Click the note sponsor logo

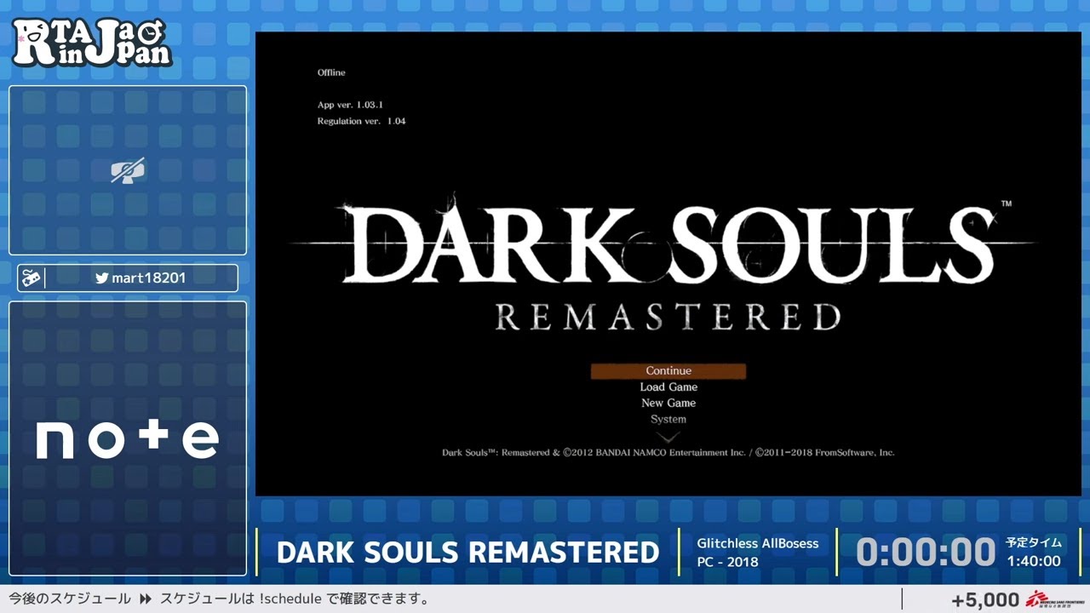(x=128, y=439)
